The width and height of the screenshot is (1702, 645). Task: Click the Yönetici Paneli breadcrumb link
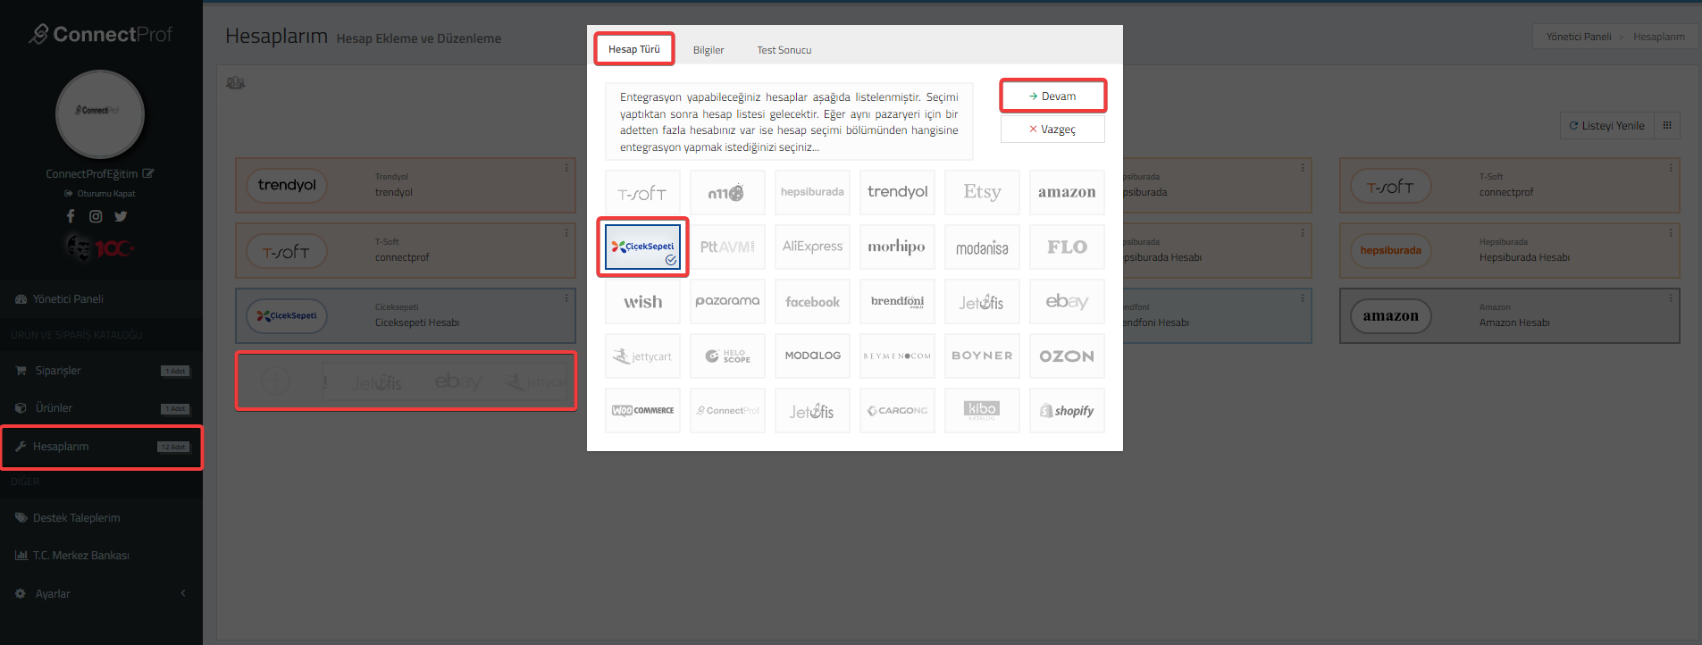(x=1579, y=37)
